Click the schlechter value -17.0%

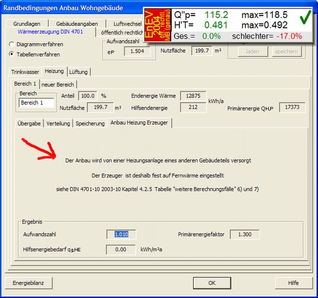pos(290,36)
